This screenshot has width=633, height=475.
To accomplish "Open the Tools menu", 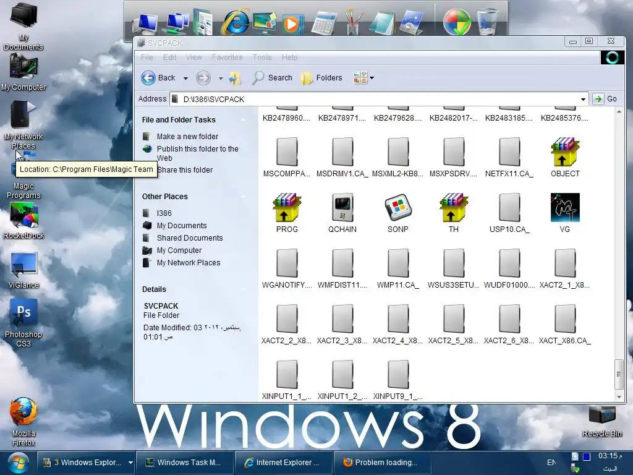I will pos(262,58).
